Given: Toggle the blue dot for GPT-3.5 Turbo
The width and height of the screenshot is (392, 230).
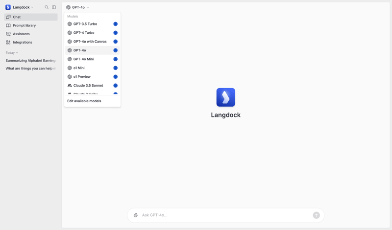Looking at the screenshot, I should click(x=116, y=24).
